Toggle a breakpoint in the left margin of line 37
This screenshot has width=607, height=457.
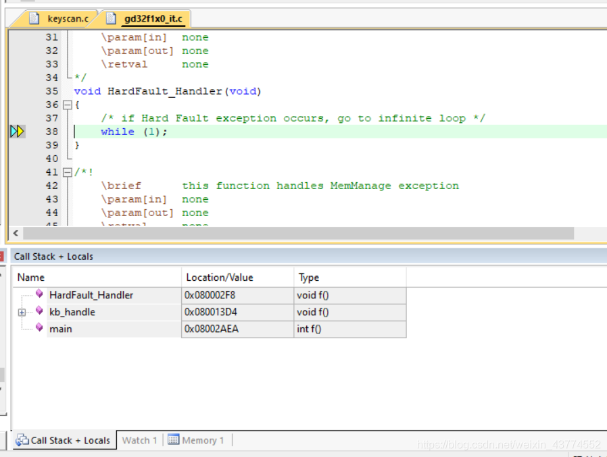click(x=17, y=118)
